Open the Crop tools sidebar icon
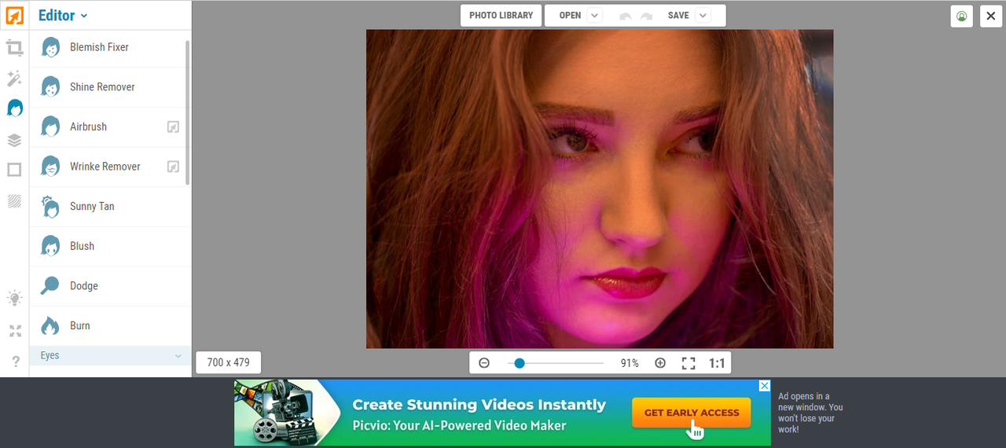1006x448 pixels. click(14, 48)
